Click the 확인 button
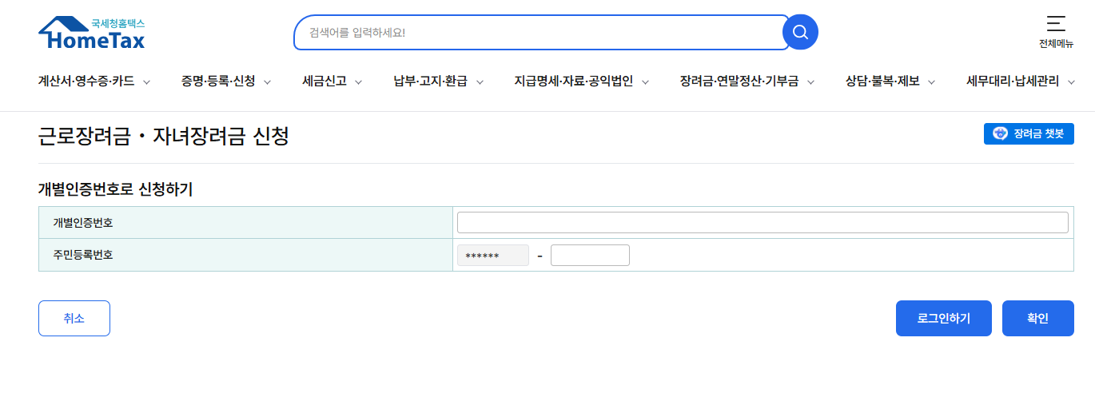 (x=1038, y=318)
